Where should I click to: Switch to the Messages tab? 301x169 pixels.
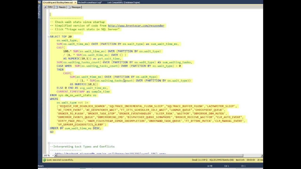pyautogui.click(x=76, y=7)
